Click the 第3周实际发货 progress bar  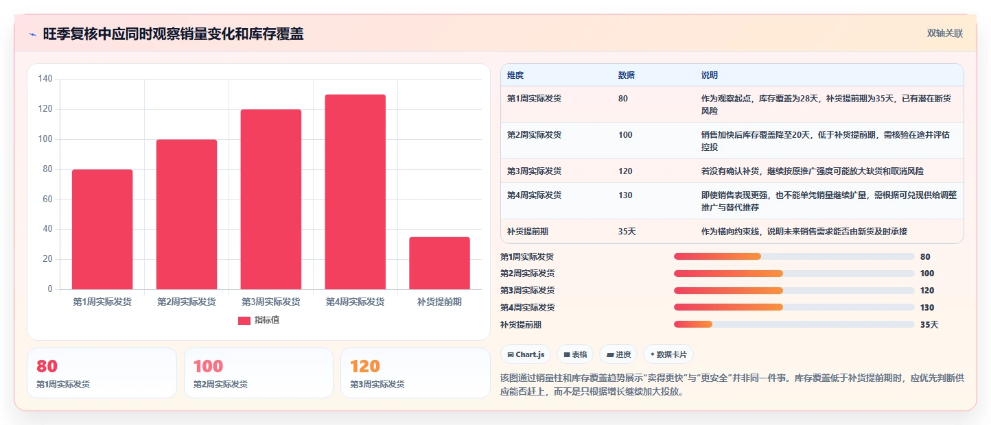(x=794, y=291)
